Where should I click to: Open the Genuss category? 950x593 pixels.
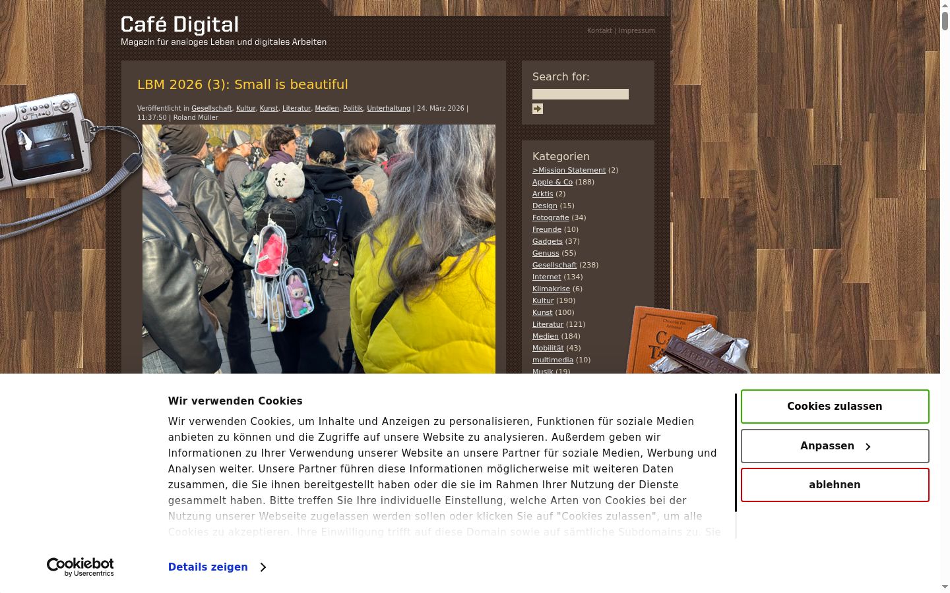546,253
